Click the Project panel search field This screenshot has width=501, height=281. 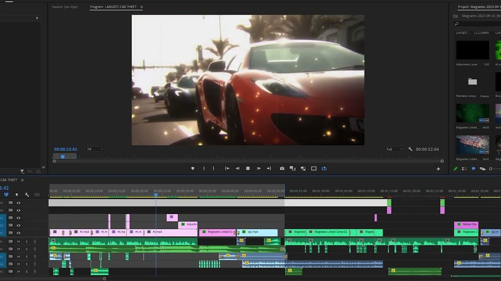478,24
